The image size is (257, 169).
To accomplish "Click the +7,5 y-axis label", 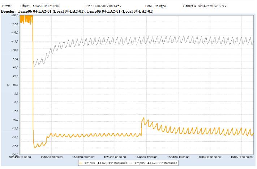I will (15, 59).
